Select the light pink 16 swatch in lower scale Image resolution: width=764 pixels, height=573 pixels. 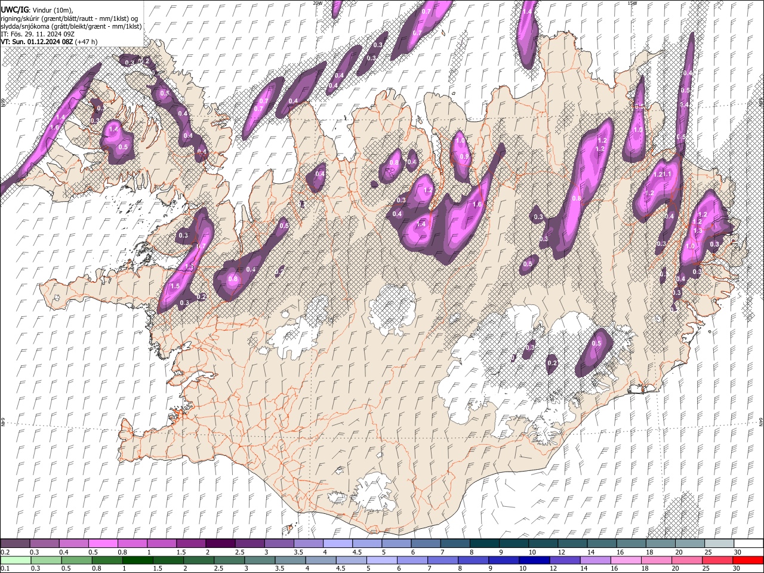[x=626, y=560]
